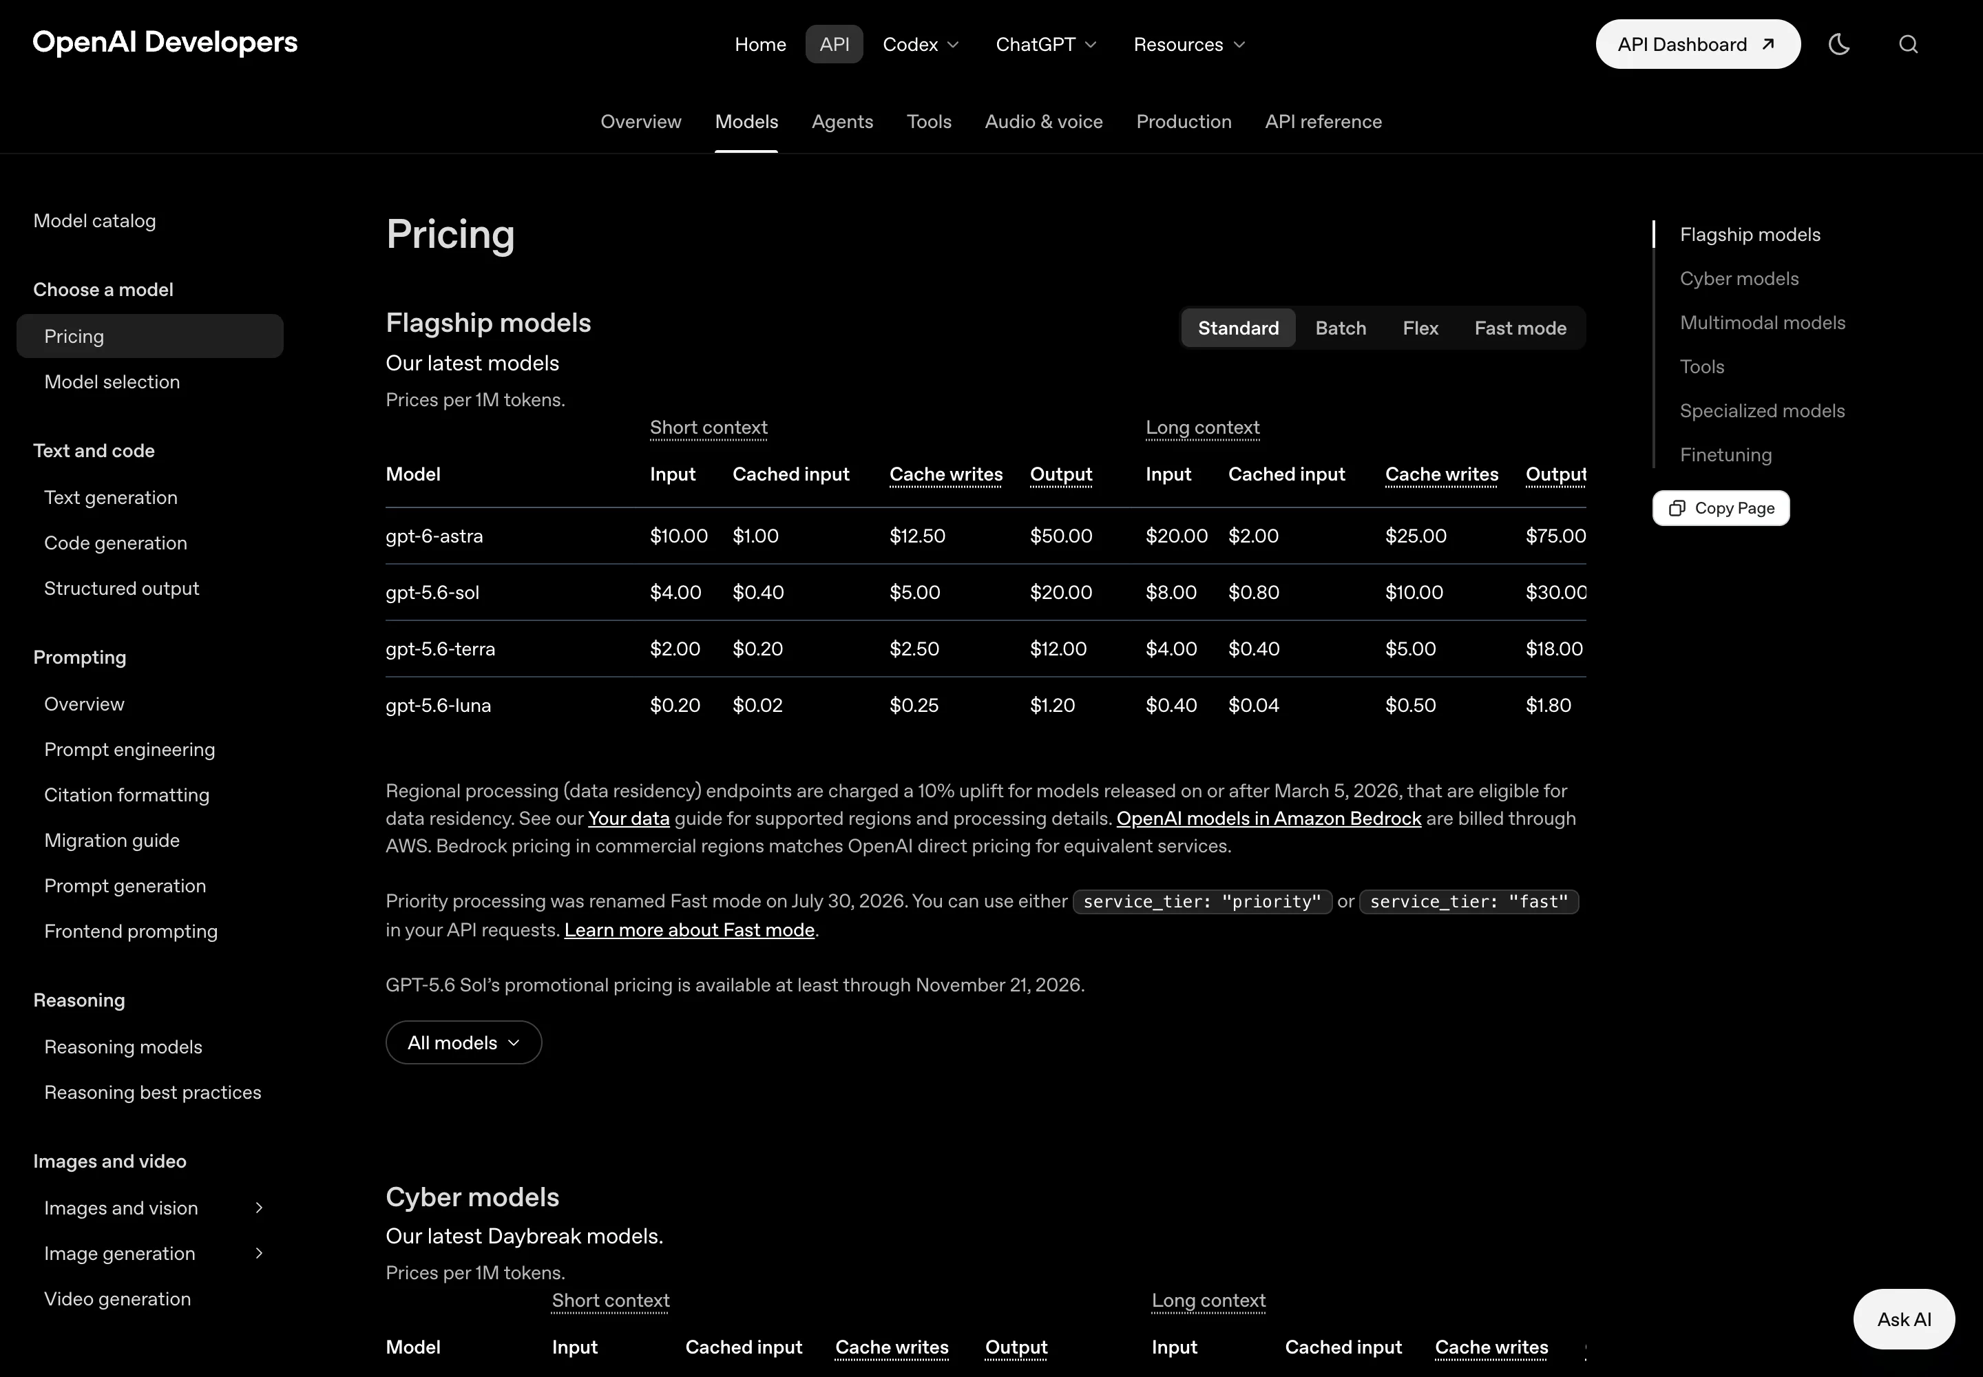Switch to Models tab
The image size is (1983, 1377).
(x=746, y=122)
